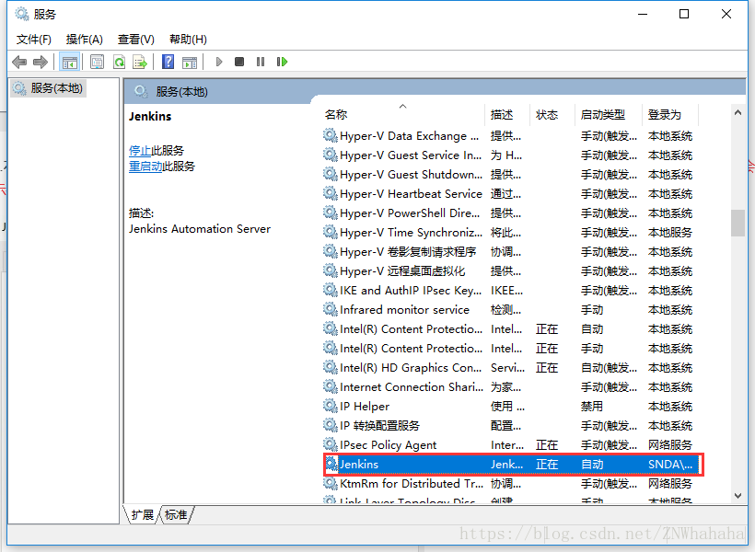The width and height of the screenshot is (755, 552).
Task: Switch to the 标准 tab
Action: [x=176, y=514]
